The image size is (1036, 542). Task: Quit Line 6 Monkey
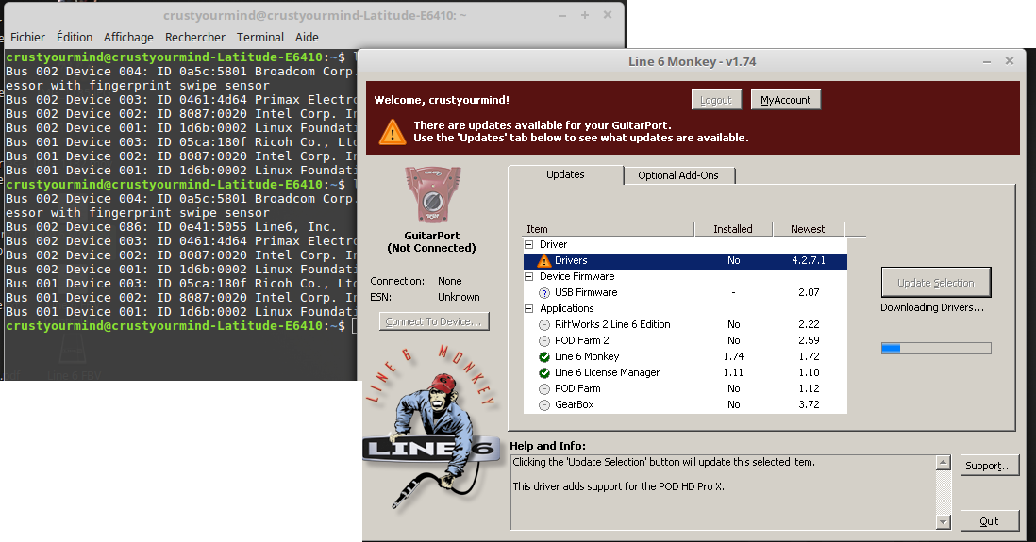point(989,521)
